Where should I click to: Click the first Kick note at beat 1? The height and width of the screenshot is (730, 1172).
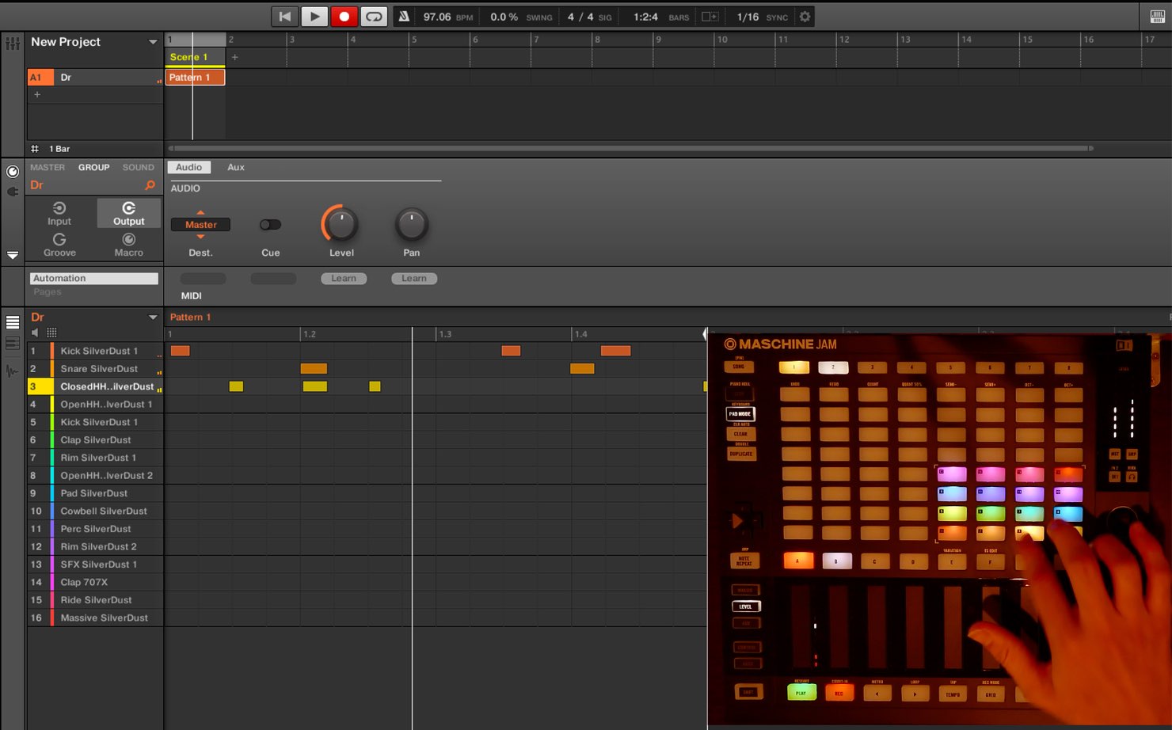(x=180, y=351)
